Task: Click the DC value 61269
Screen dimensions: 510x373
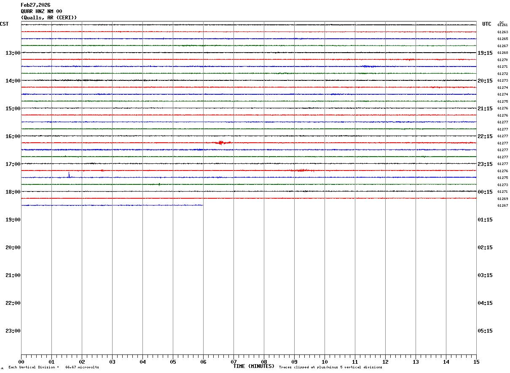Action: (x=502, y=199)
